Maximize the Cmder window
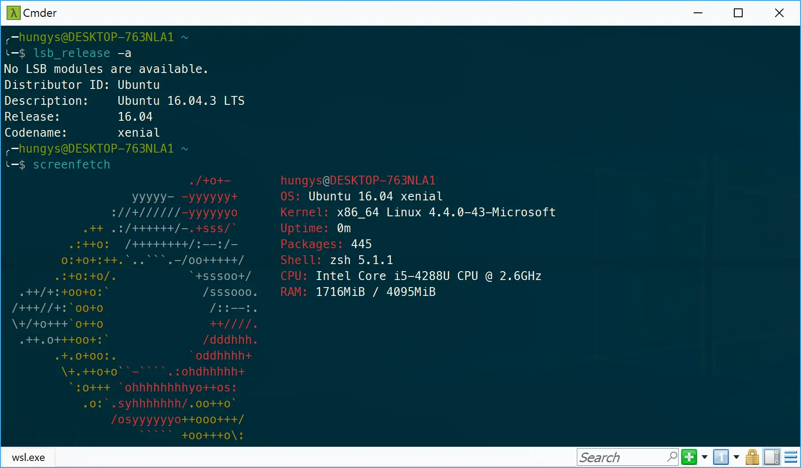Viewport: 801px width, 468px height. tap(738, 13)
